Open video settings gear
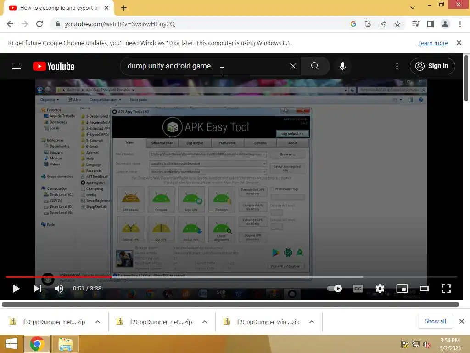Screen dimensions: 470x353 (380, 289)
